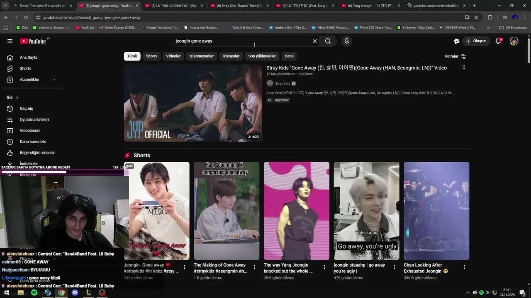This screenshot has height=298, width=531.
Task: Select the İzlenenler filter chip
Action: click(x=231, y=56)
